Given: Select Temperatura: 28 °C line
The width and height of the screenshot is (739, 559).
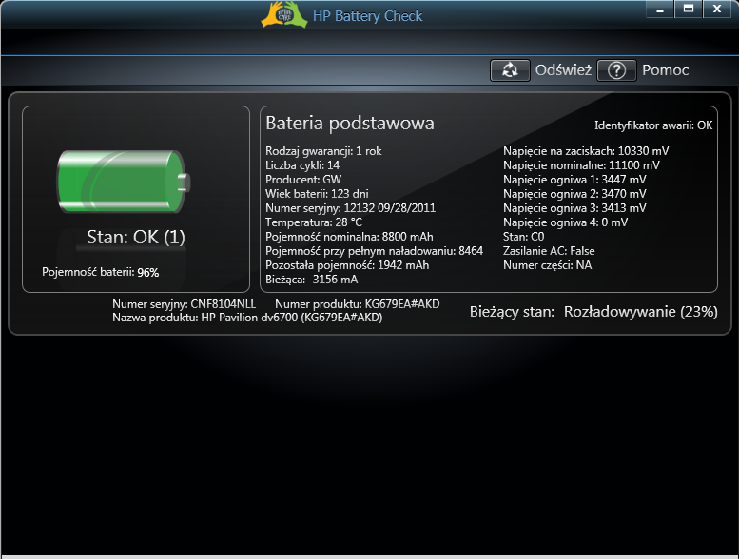Looking at the screenshot, I should (x=314, y=222).
